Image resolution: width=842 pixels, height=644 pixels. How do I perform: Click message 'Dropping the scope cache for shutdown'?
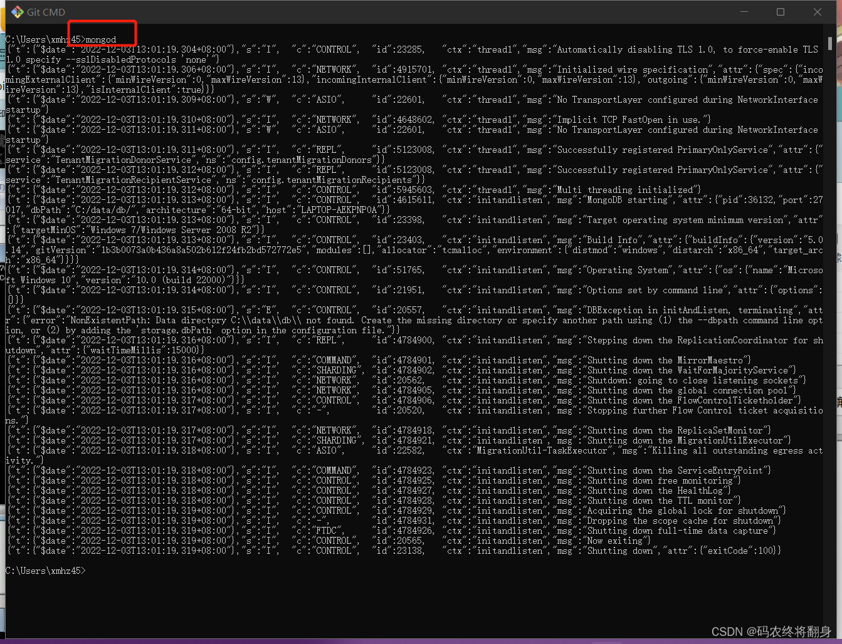point(680,521)
